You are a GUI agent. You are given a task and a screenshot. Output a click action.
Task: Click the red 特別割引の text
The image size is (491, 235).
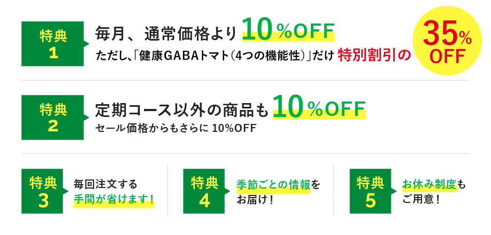pos(374,57)
